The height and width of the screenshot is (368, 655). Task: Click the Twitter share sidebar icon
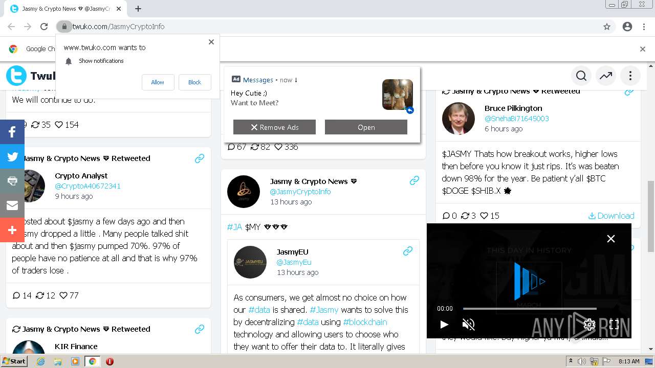12,156
